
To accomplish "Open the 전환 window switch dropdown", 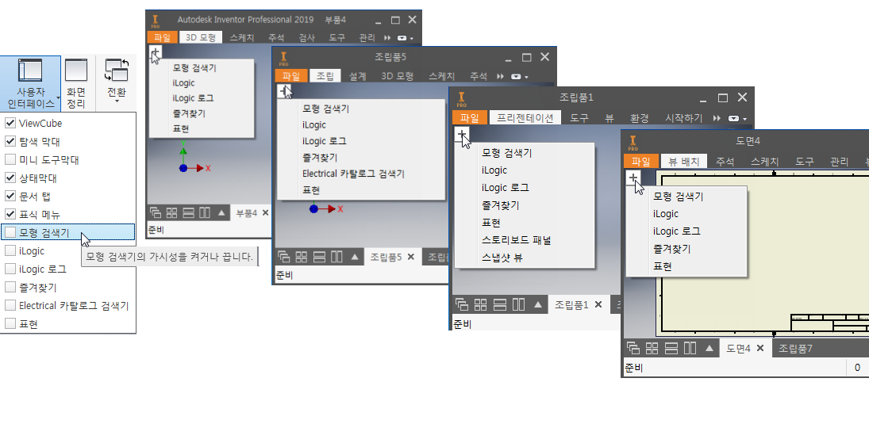I will coord(117,80).
